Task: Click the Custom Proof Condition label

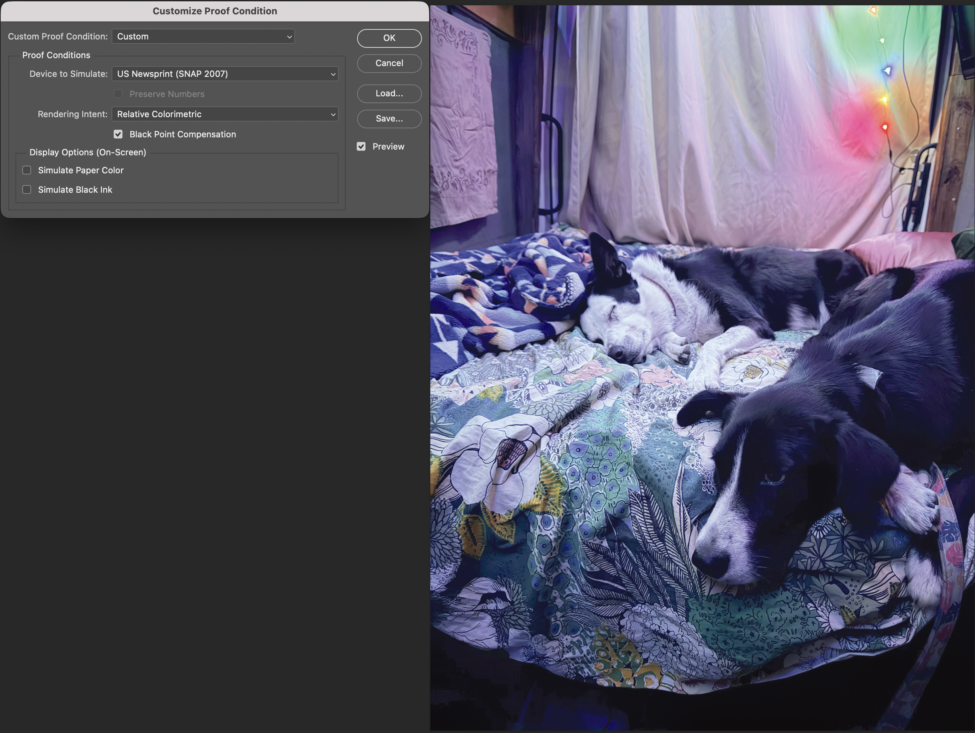Action: click(58, 37)
